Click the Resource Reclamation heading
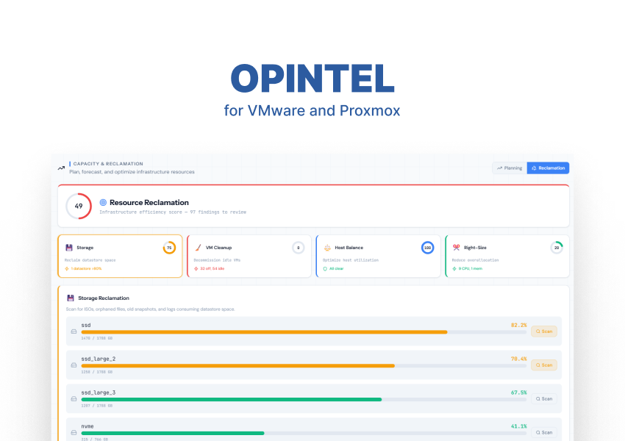 pos(149,202)
